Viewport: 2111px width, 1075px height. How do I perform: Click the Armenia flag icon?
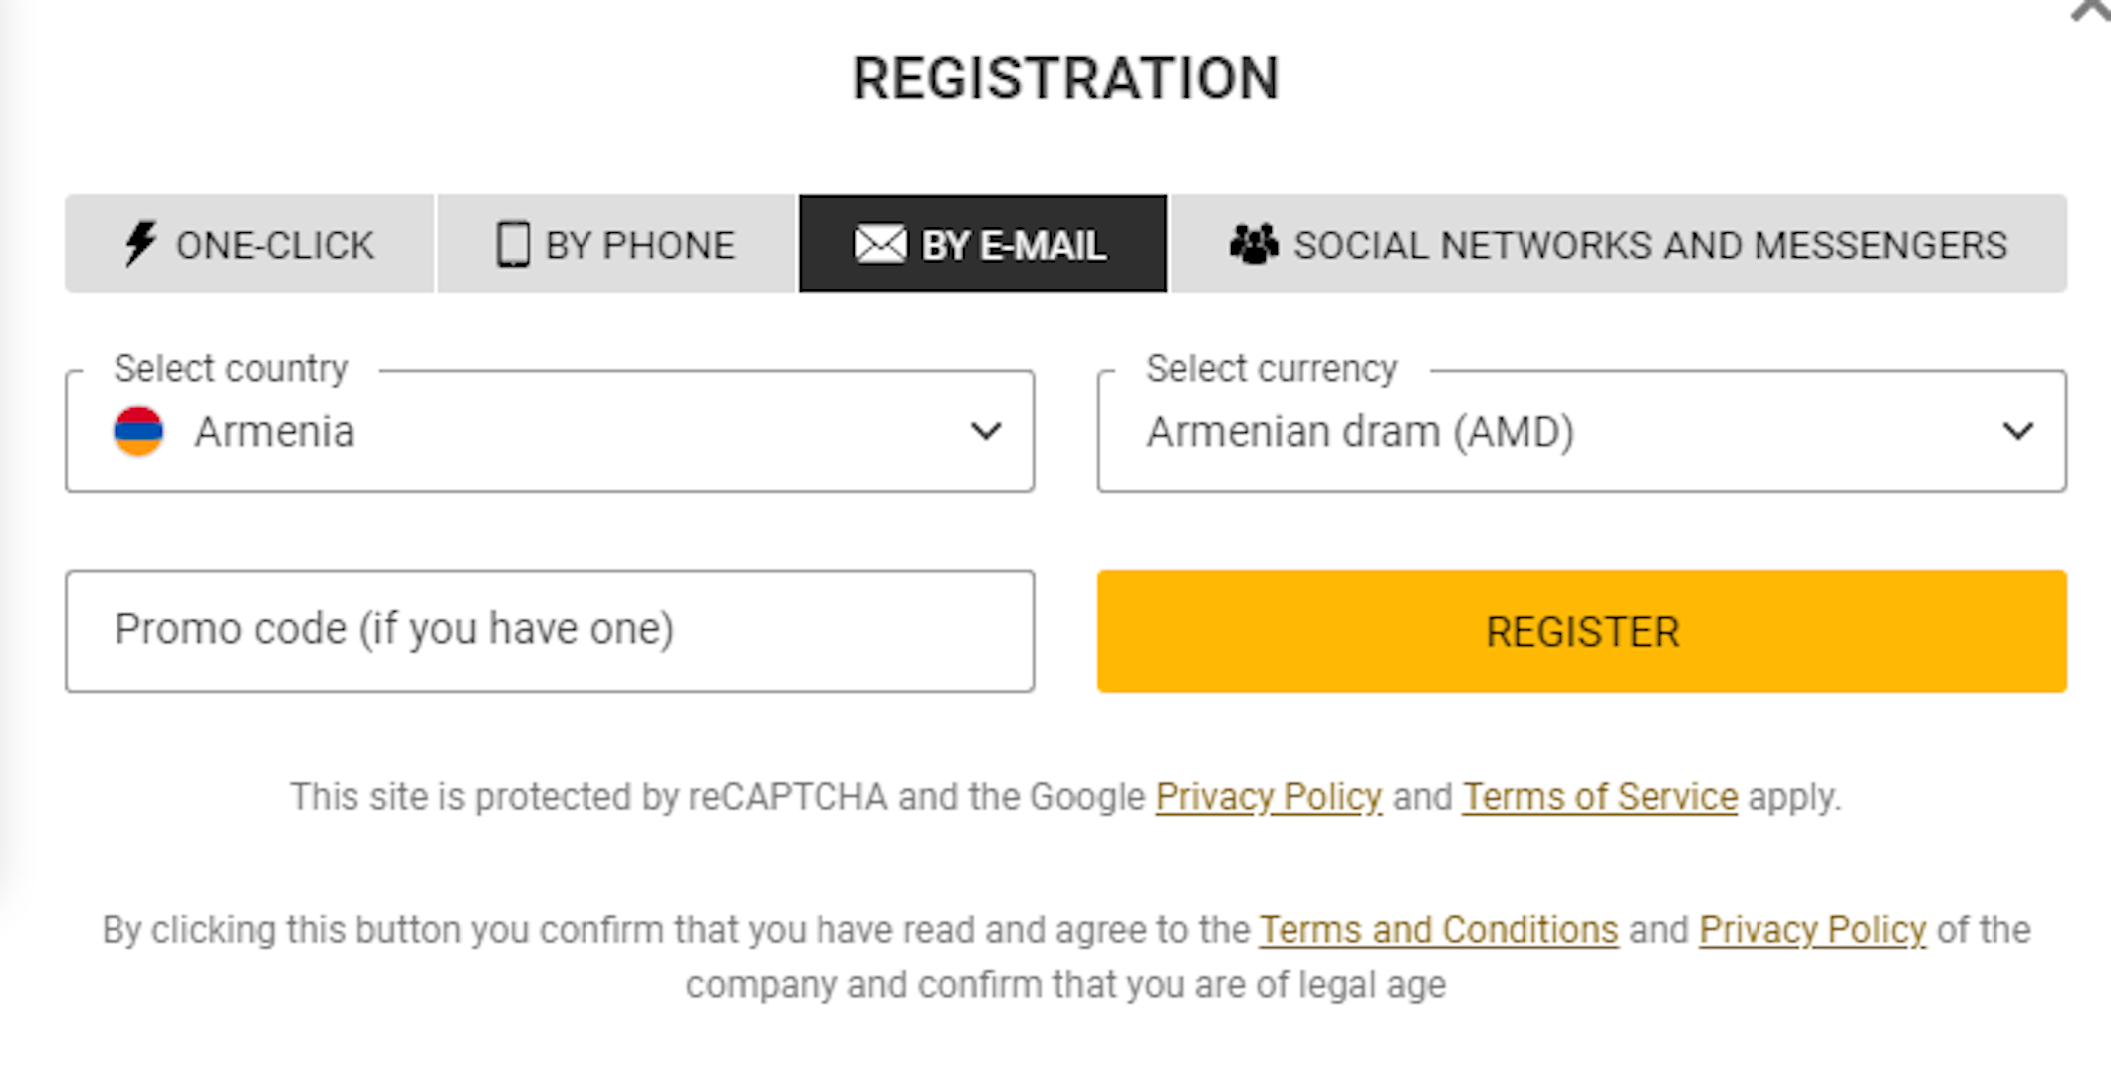point(138,431)
